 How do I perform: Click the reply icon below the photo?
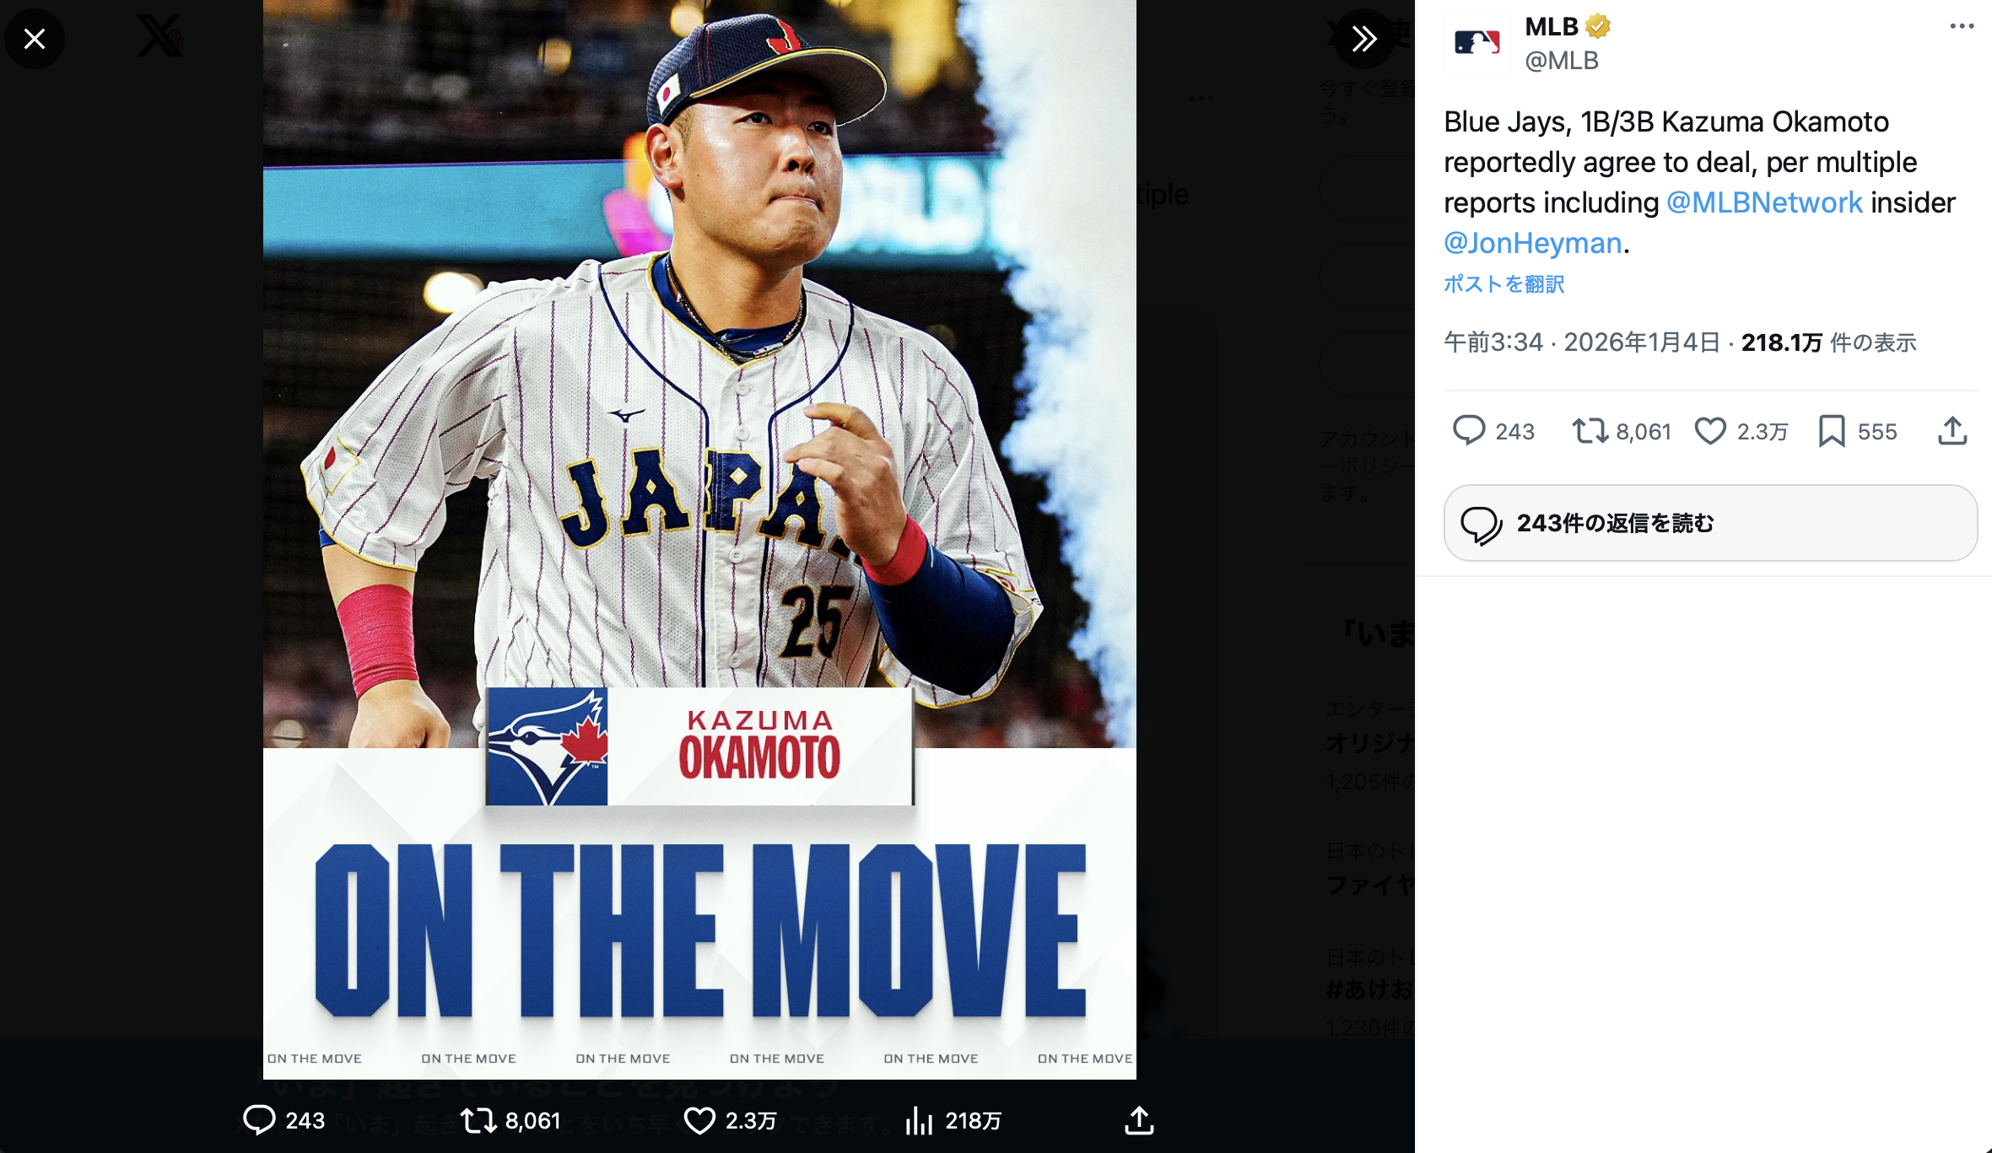pos(259,1120)
